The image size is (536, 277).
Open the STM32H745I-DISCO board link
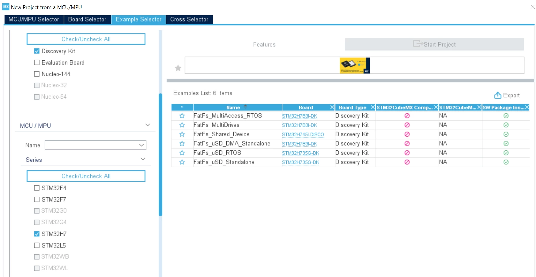pyautogui.click(x=303, y=135)
